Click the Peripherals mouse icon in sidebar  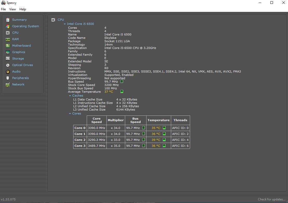8,78
